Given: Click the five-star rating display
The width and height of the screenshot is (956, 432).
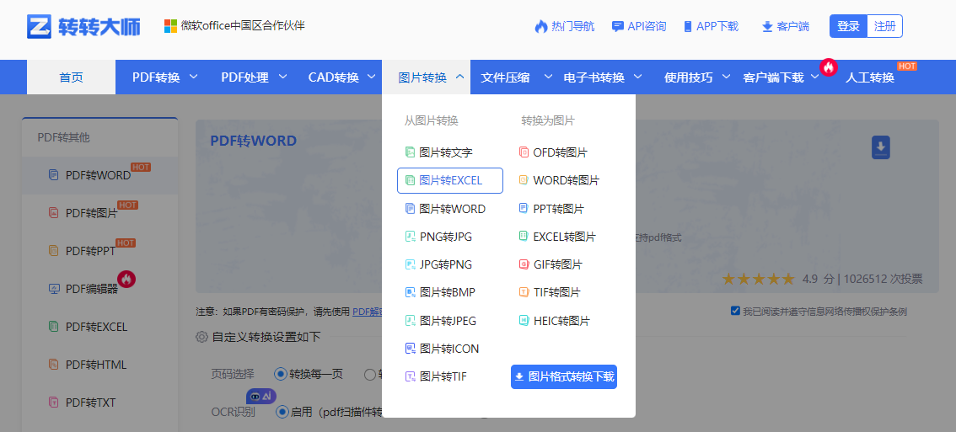Looking at the screenshot, I should point(759,279).
